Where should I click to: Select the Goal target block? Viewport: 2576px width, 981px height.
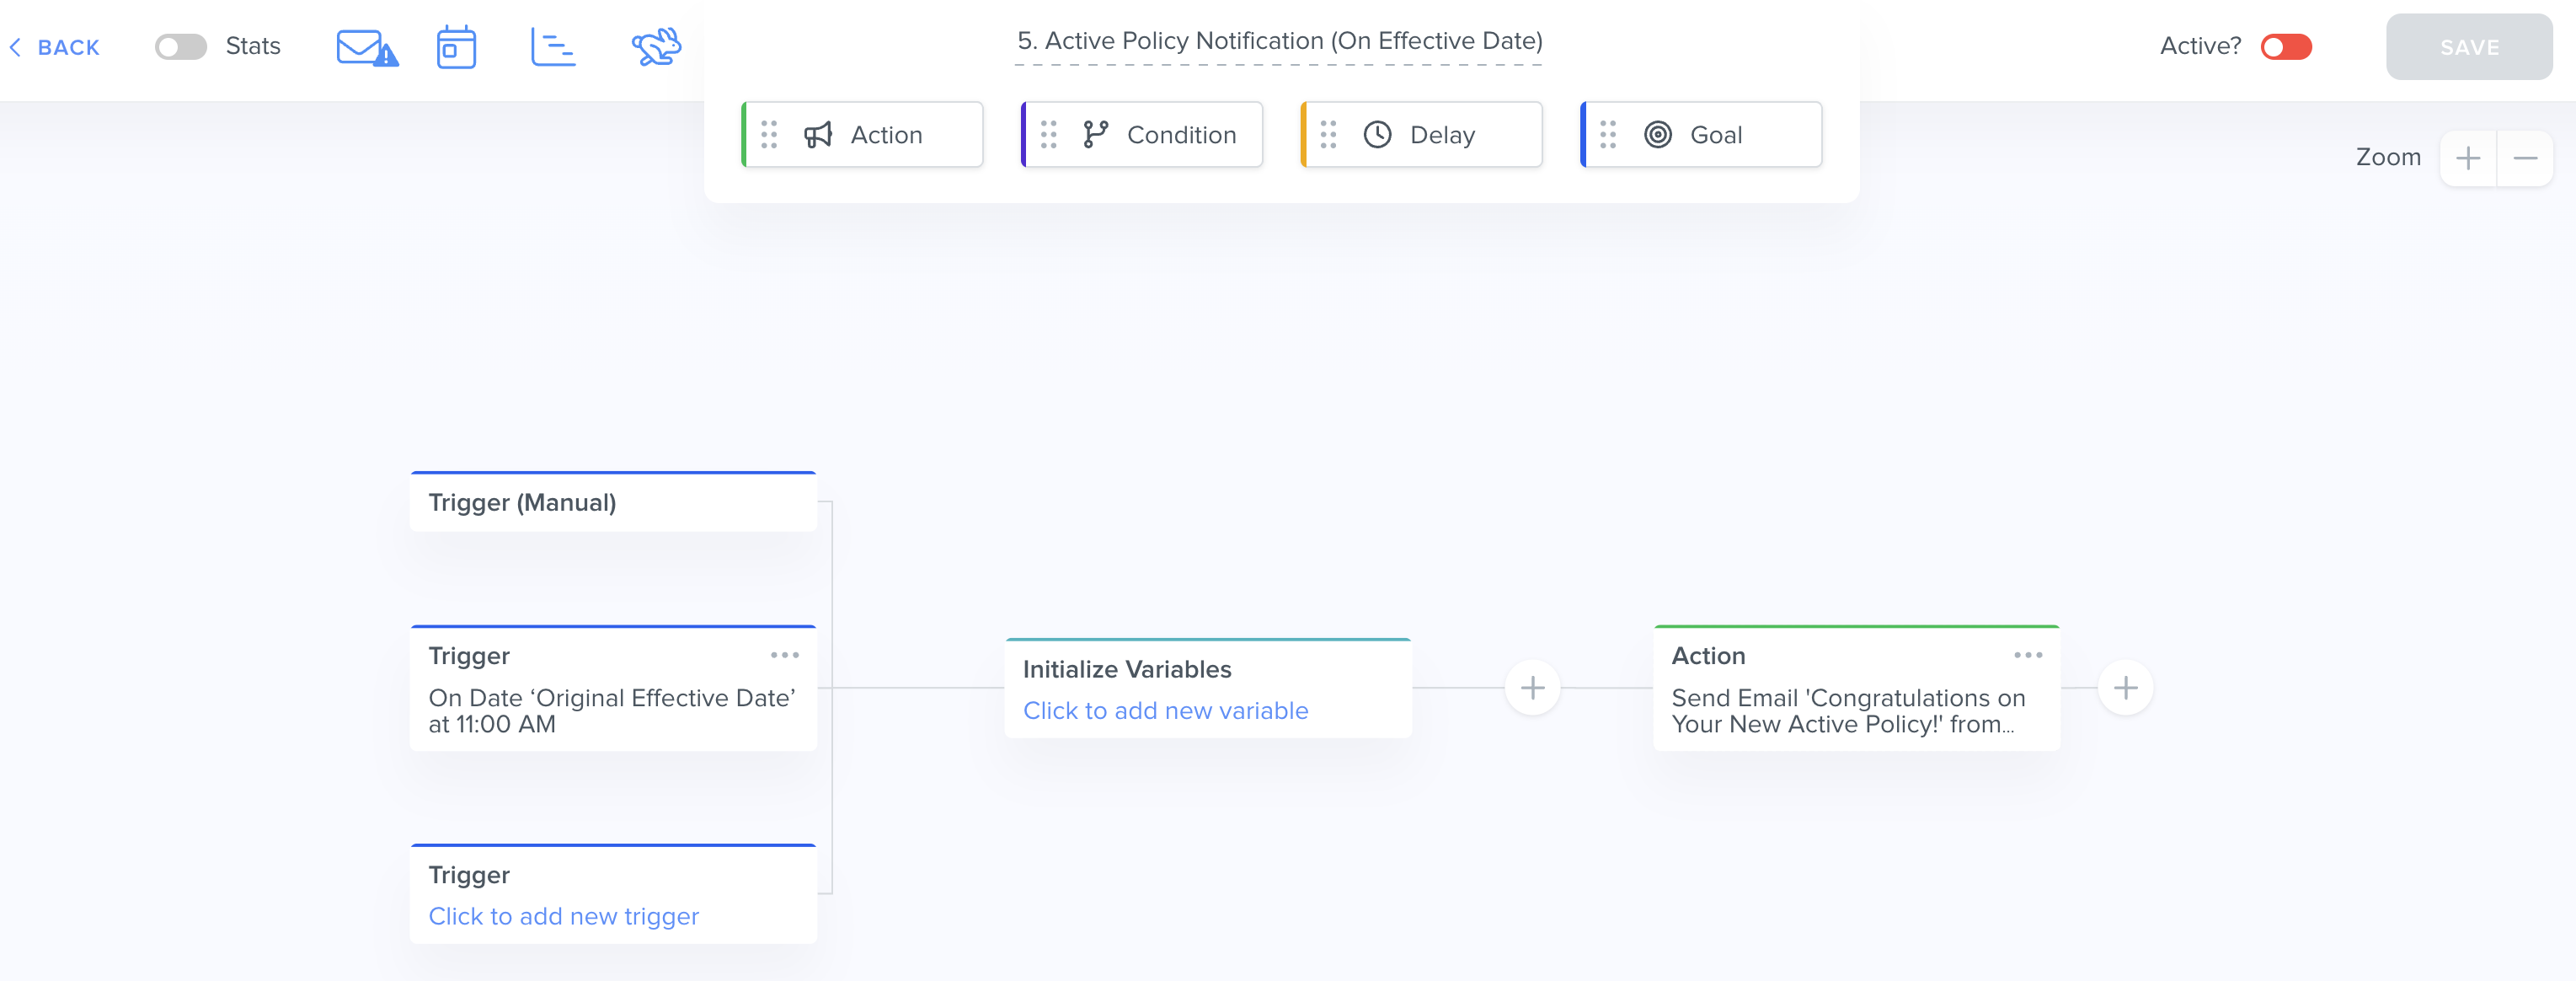(x=1701, y=135)
